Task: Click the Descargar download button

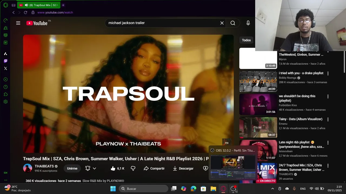Action: click(x=183, y=168)
